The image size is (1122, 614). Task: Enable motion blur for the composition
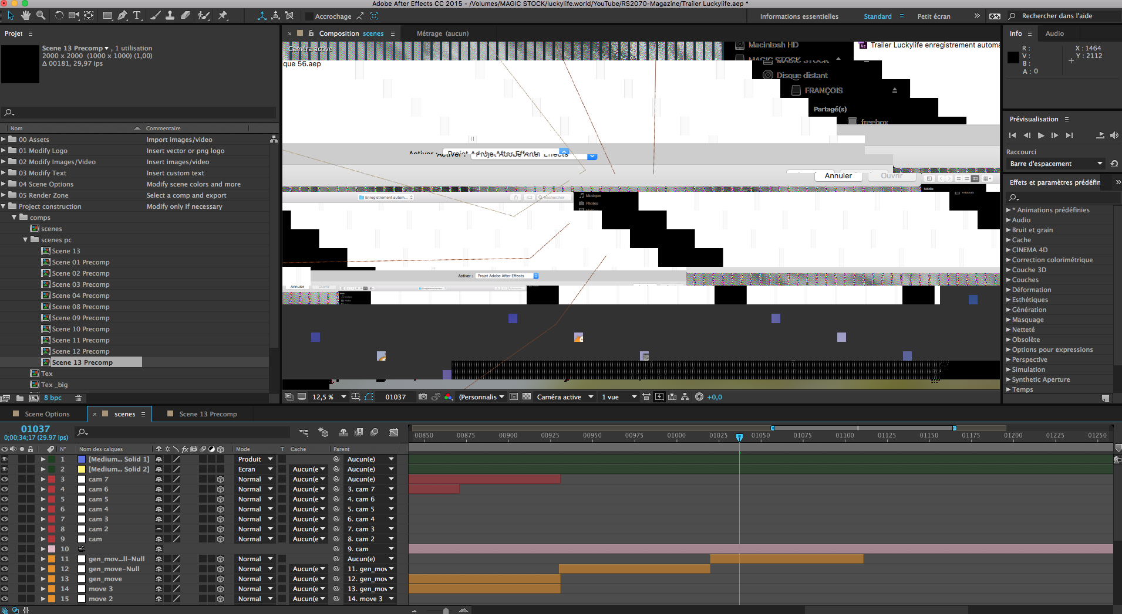pyautogui.click(x=375, y=433)
